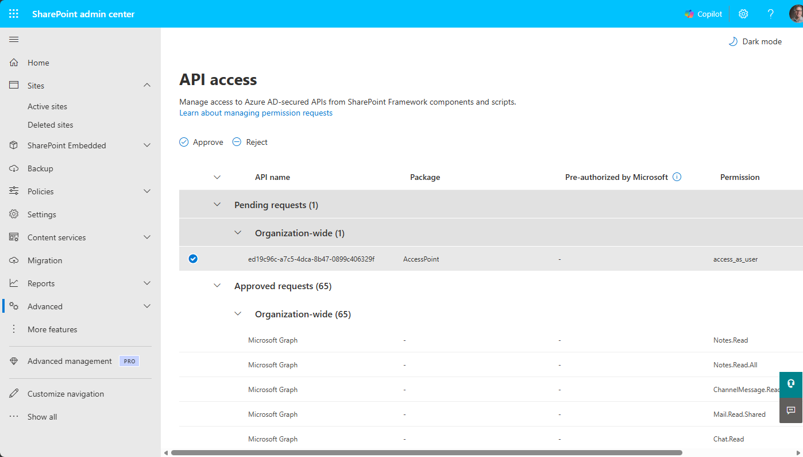This screenshot has width=803, height=457.
Task: Sort by Package column header
Action: click(x=425, y=177)
